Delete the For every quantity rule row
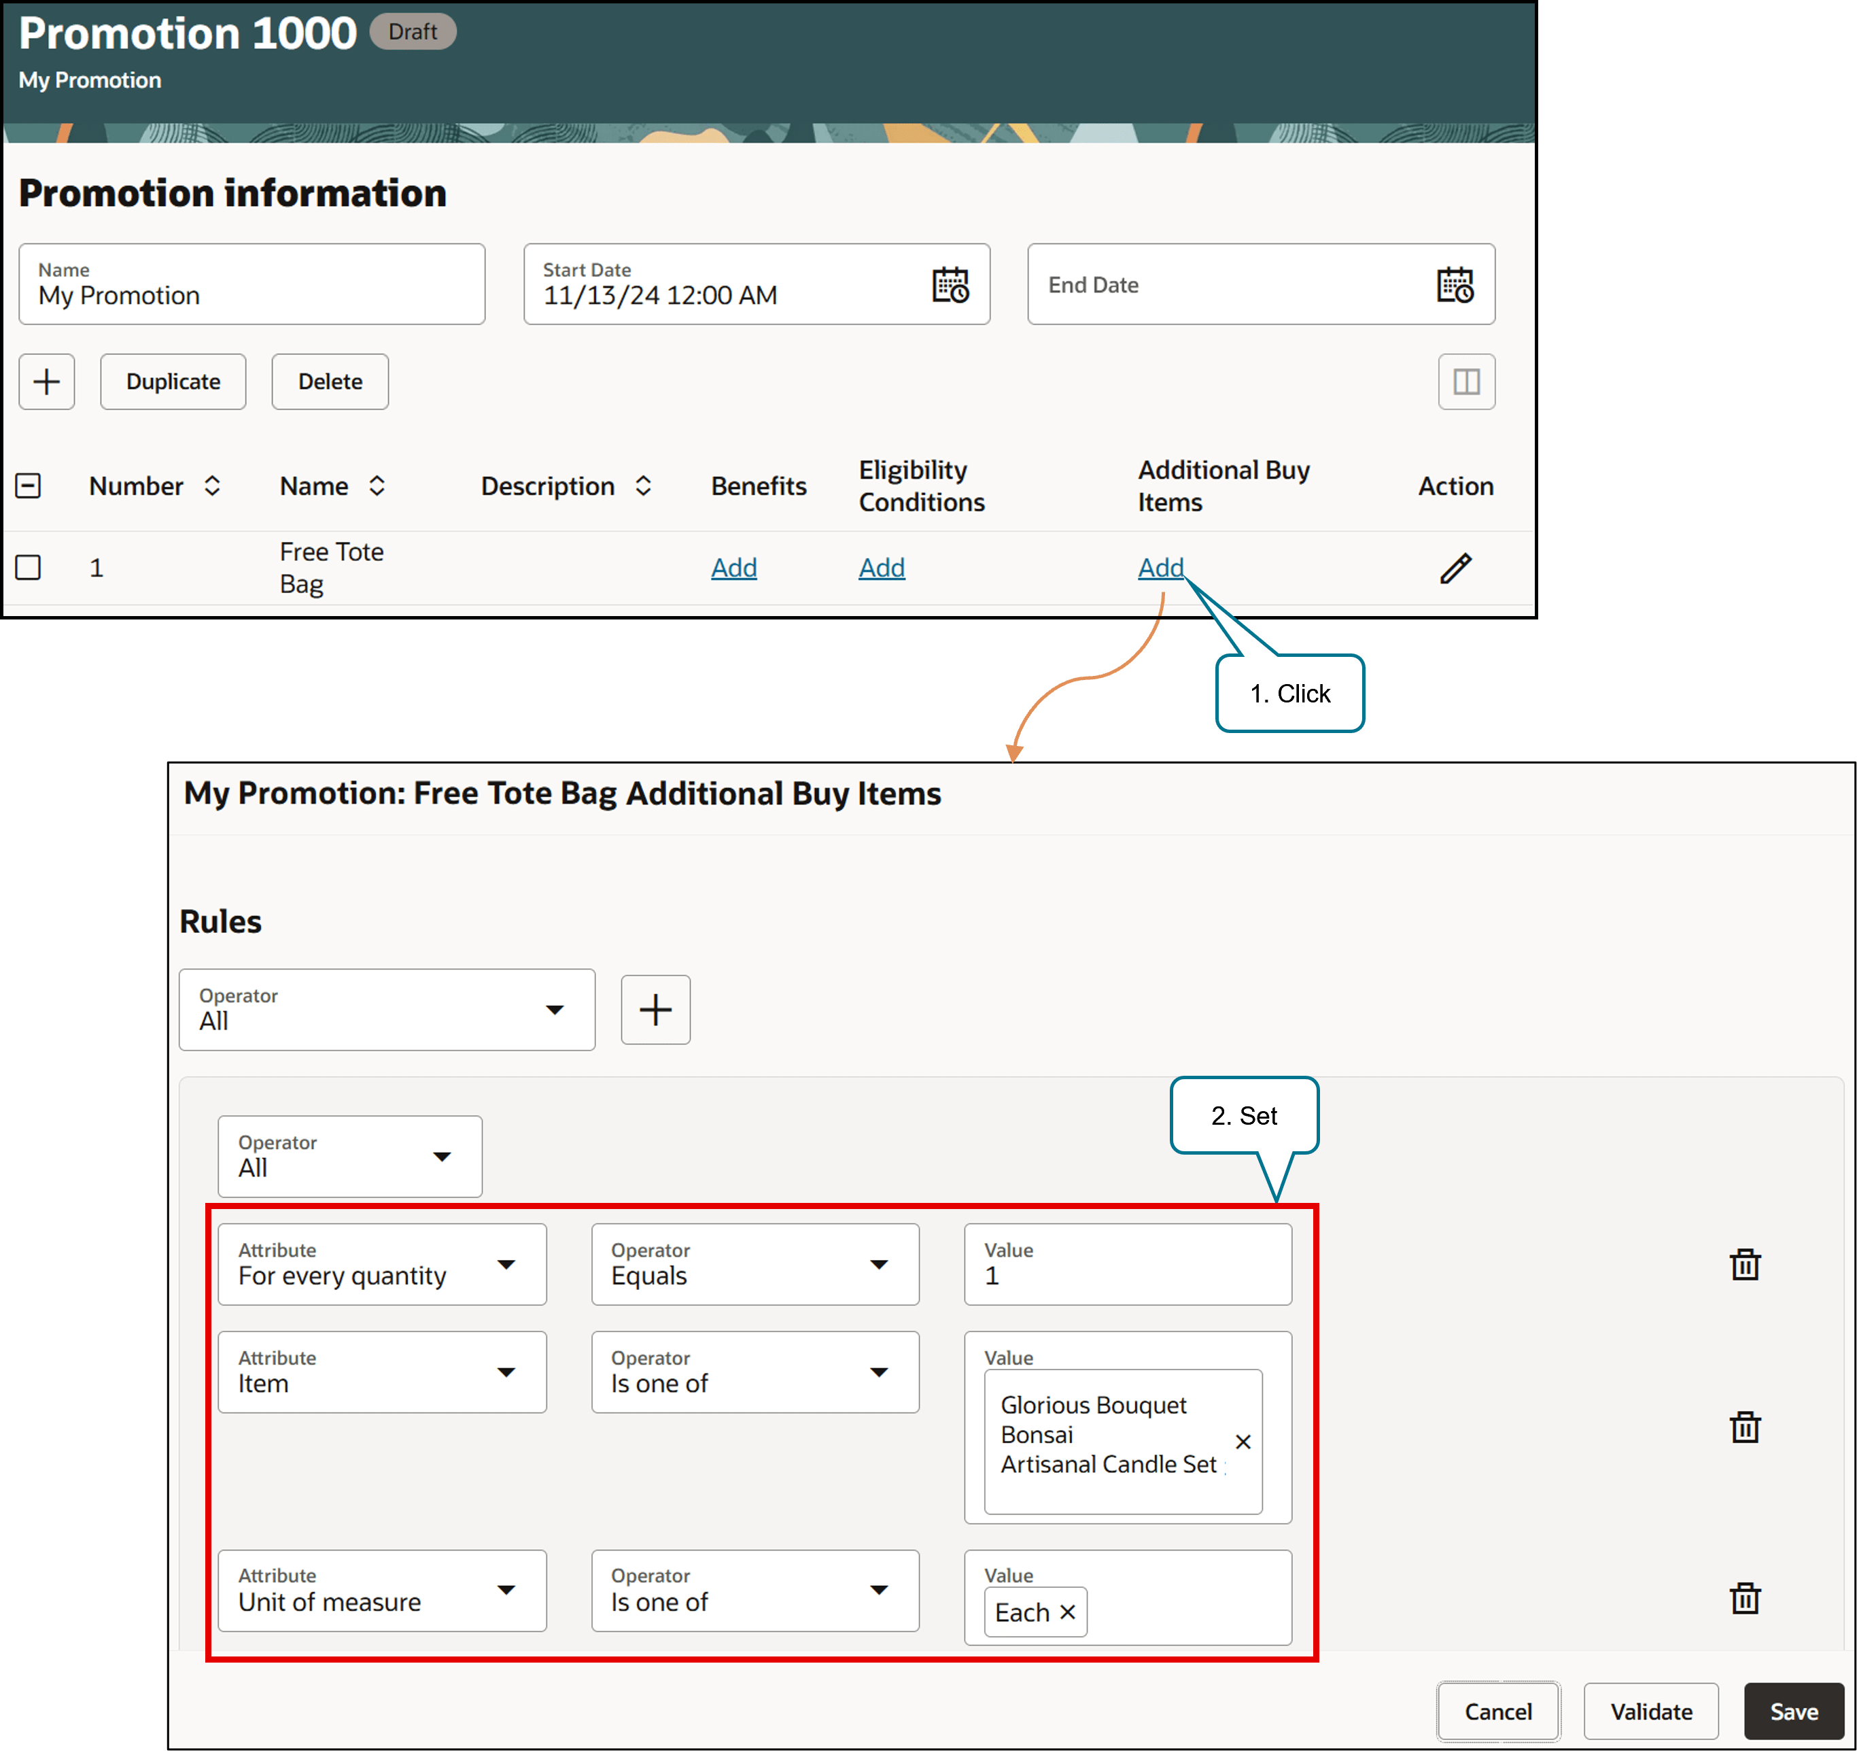 tap(1744, 1264)
